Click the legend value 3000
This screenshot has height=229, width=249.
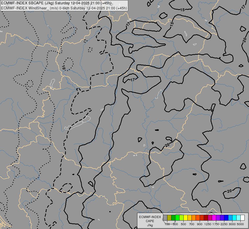[232, 224]
